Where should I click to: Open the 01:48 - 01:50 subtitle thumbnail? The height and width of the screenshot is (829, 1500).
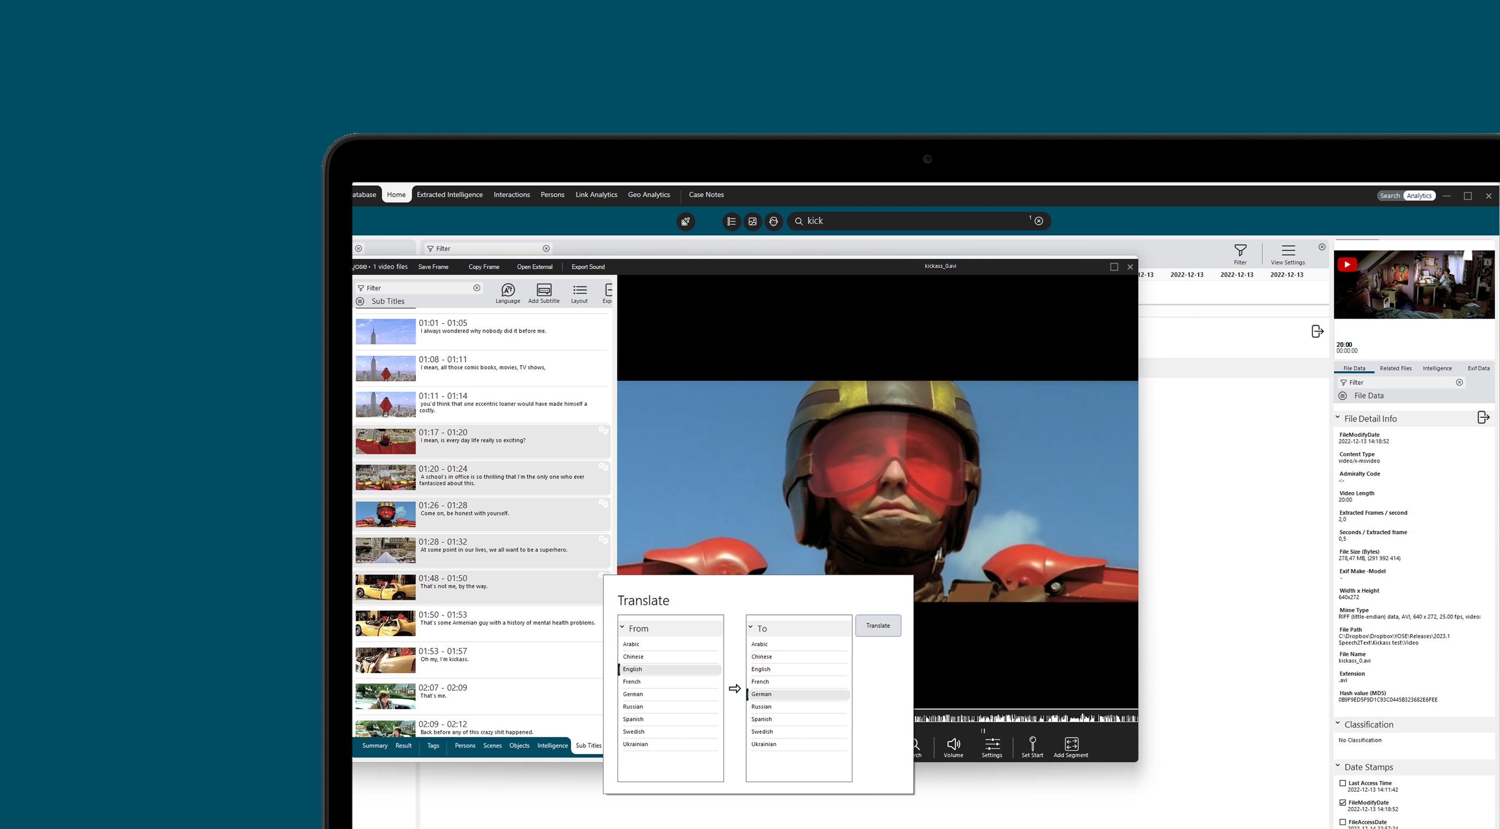coord(385,587)
